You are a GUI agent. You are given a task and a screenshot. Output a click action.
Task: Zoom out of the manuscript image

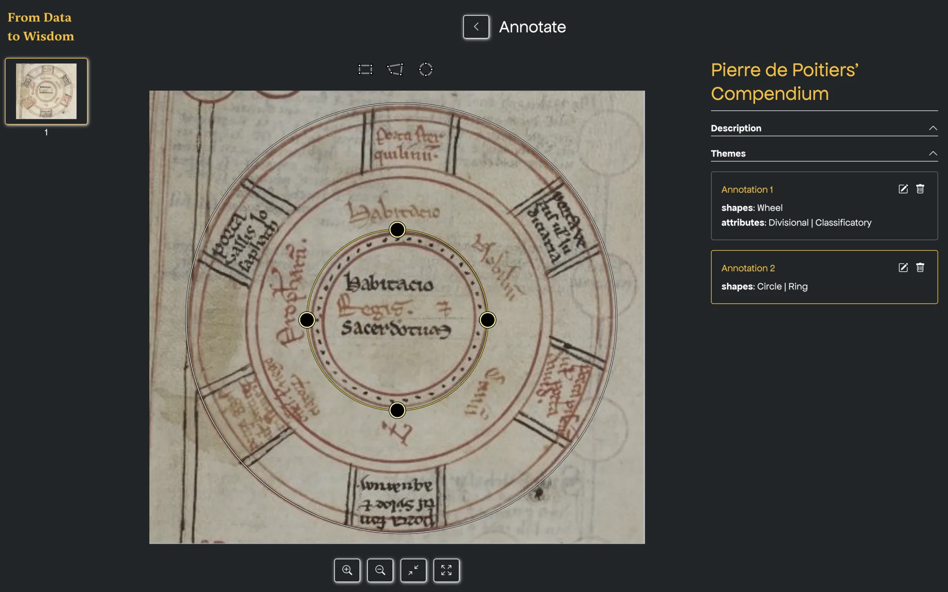click(x=380, y=570)
